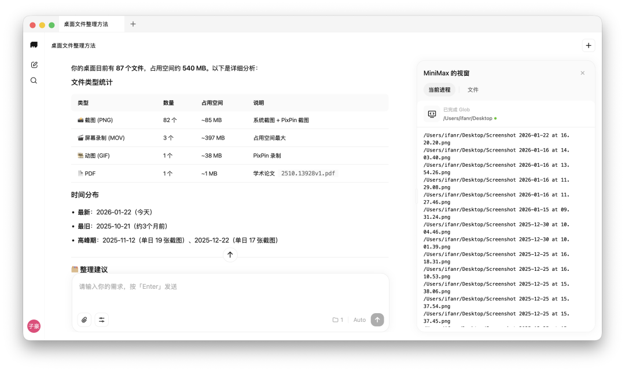Click the 子豪 user avatar

34,326
